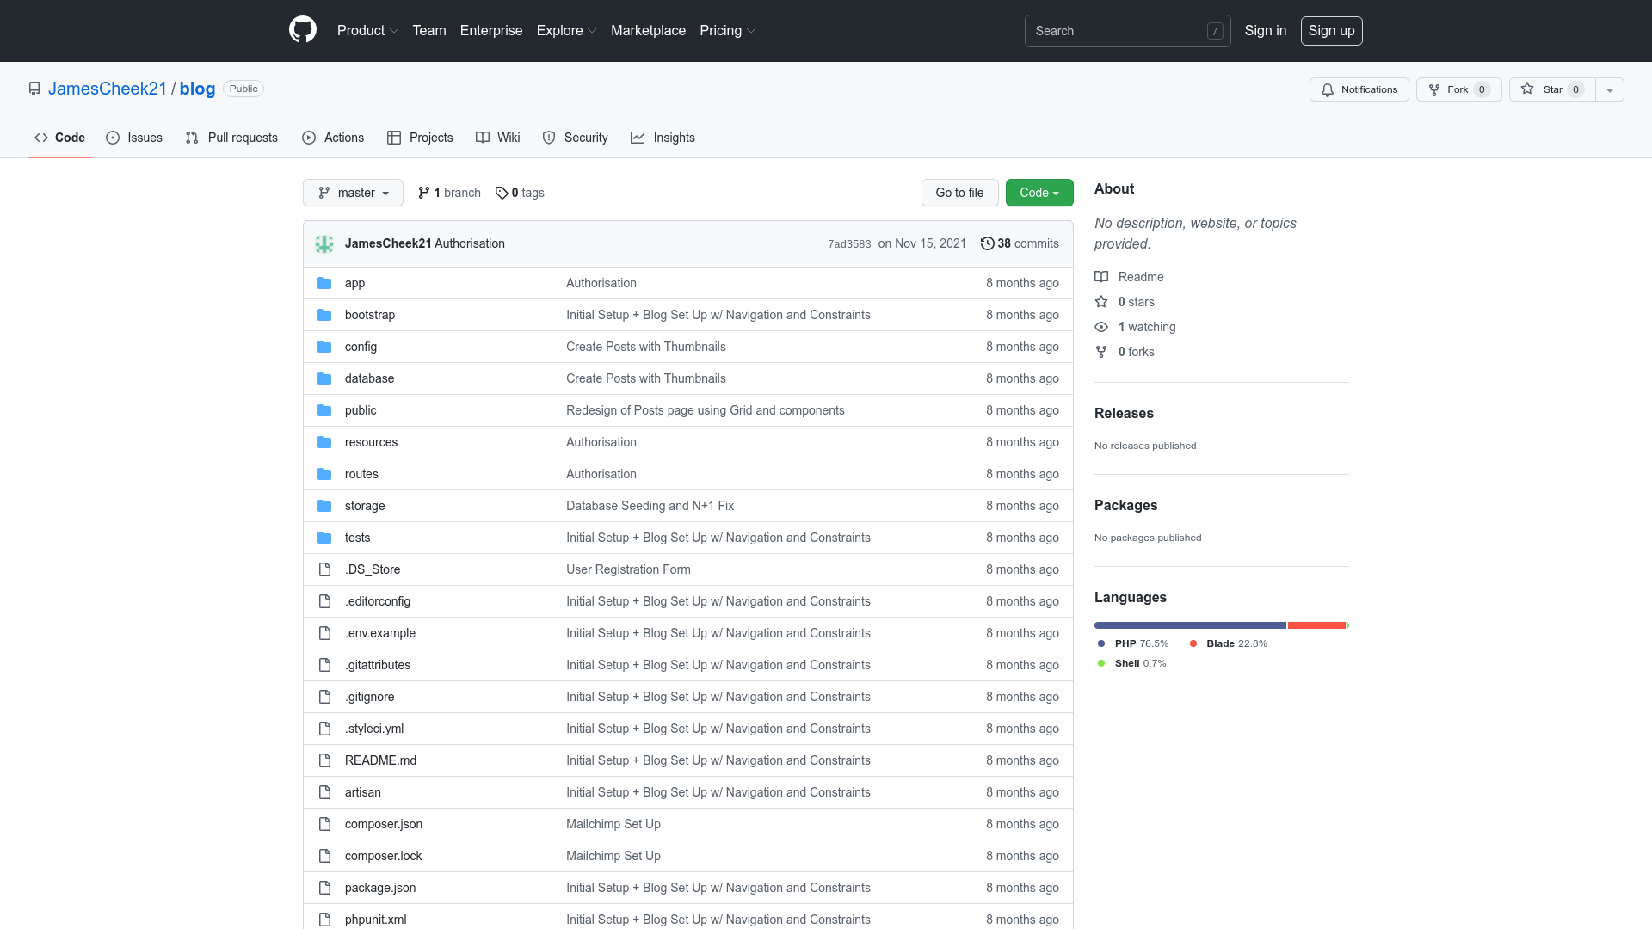This screenshot has width=1652, height=929.
Task: Click the 1 watching eye link
Action: click(1146, 327)
